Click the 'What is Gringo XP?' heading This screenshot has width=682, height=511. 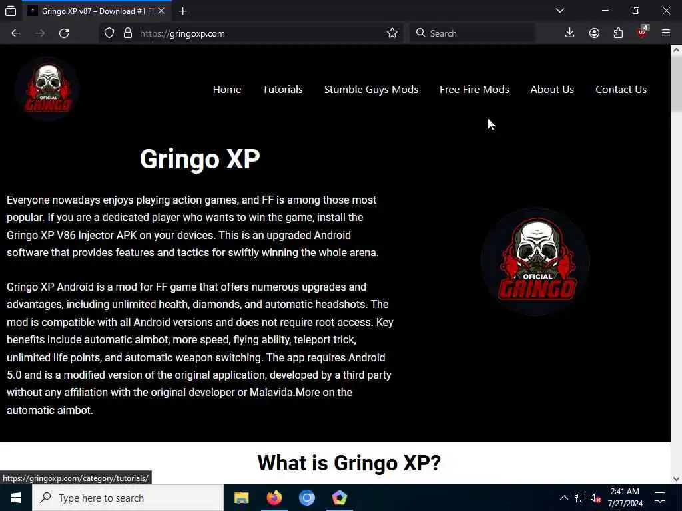point(349,463)
